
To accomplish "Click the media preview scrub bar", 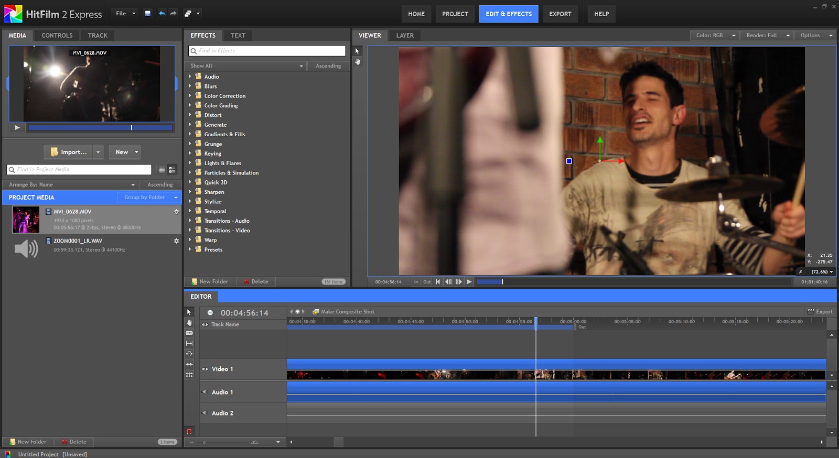I will [x=100, y=128].
